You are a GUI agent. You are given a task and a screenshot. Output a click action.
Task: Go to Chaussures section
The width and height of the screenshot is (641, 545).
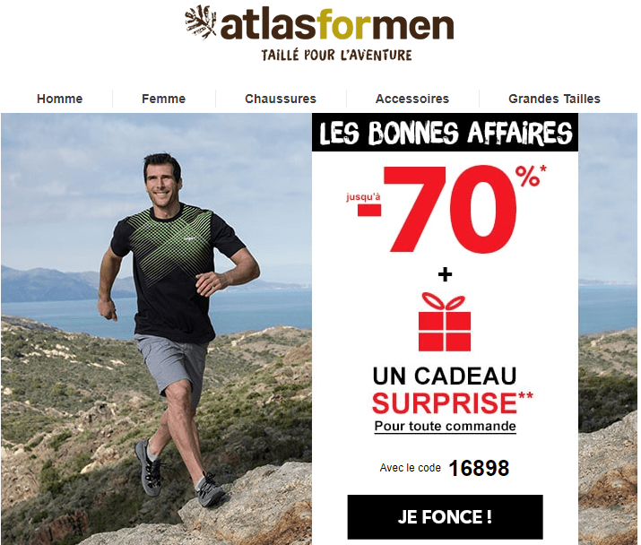click(281, 99)
